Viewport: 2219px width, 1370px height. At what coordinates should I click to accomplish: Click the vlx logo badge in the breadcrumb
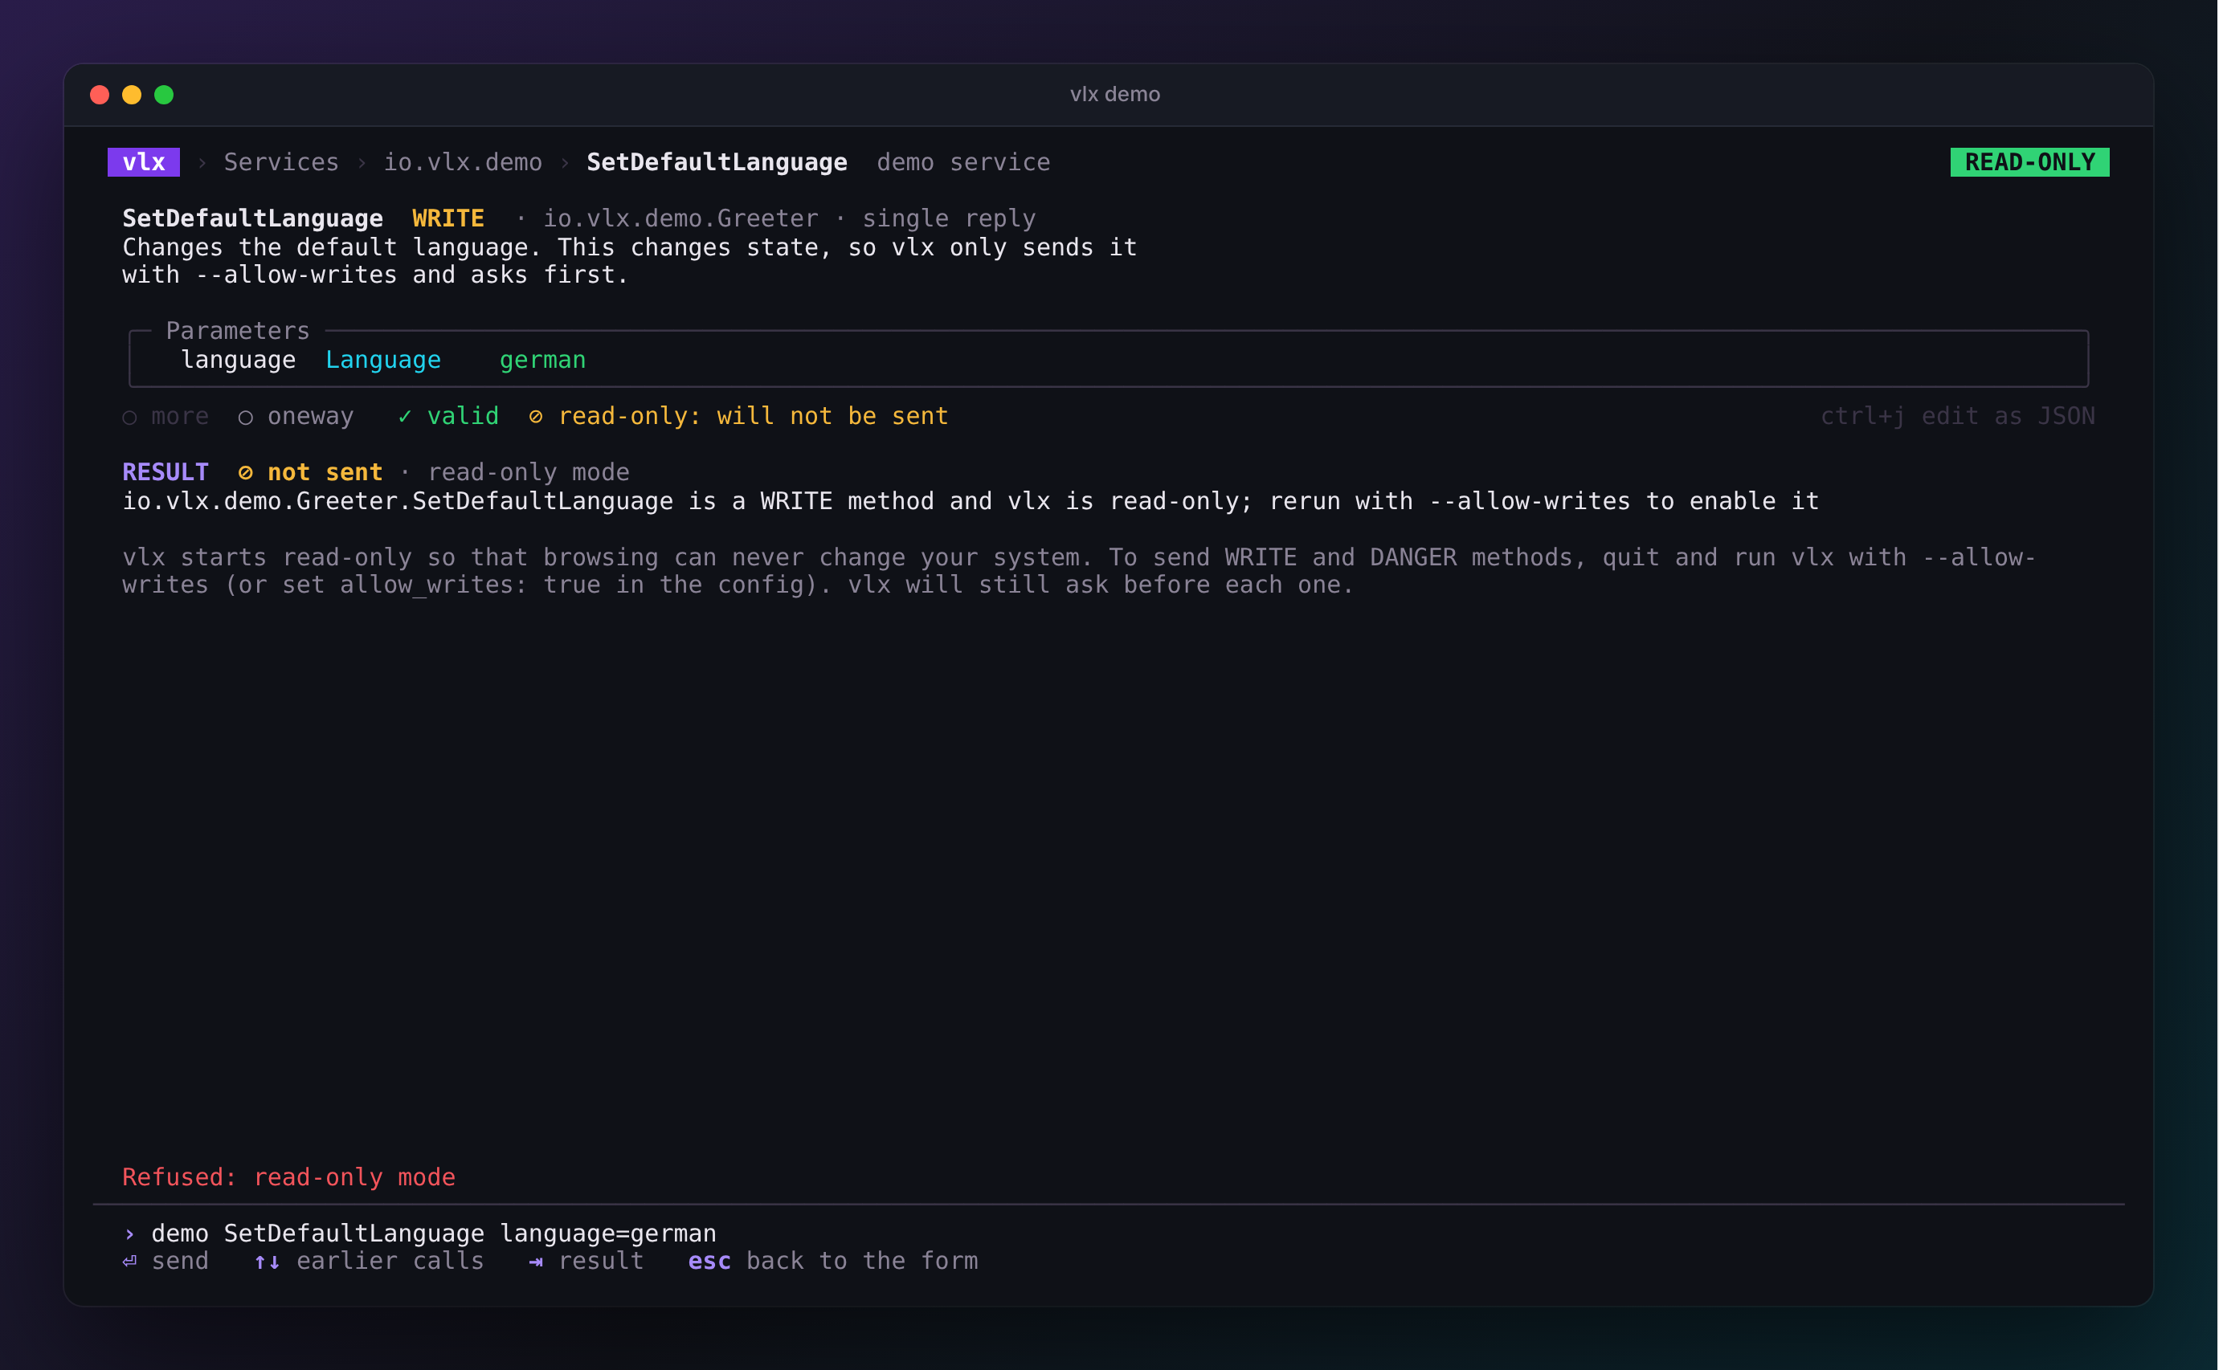143,162
